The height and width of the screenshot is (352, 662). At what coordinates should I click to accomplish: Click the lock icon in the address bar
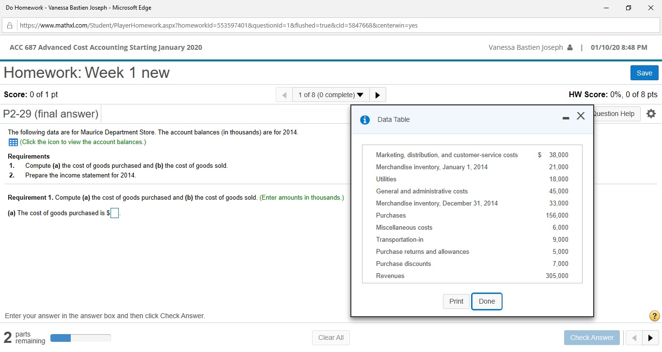[10, 25]
